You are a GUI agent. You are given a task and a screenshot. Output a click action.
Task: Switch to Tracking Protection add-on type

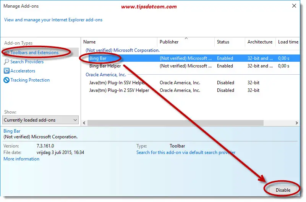pos(30,80)
